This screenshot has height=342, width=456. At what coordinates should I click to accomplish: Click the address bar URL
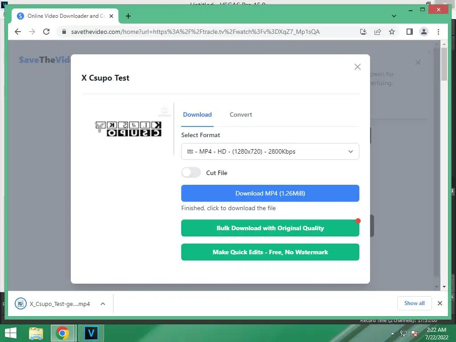[x=195, y=32]
